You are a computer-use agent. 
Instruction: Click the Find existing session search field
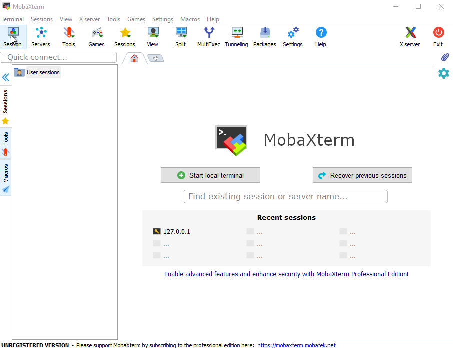coord(285,196)
